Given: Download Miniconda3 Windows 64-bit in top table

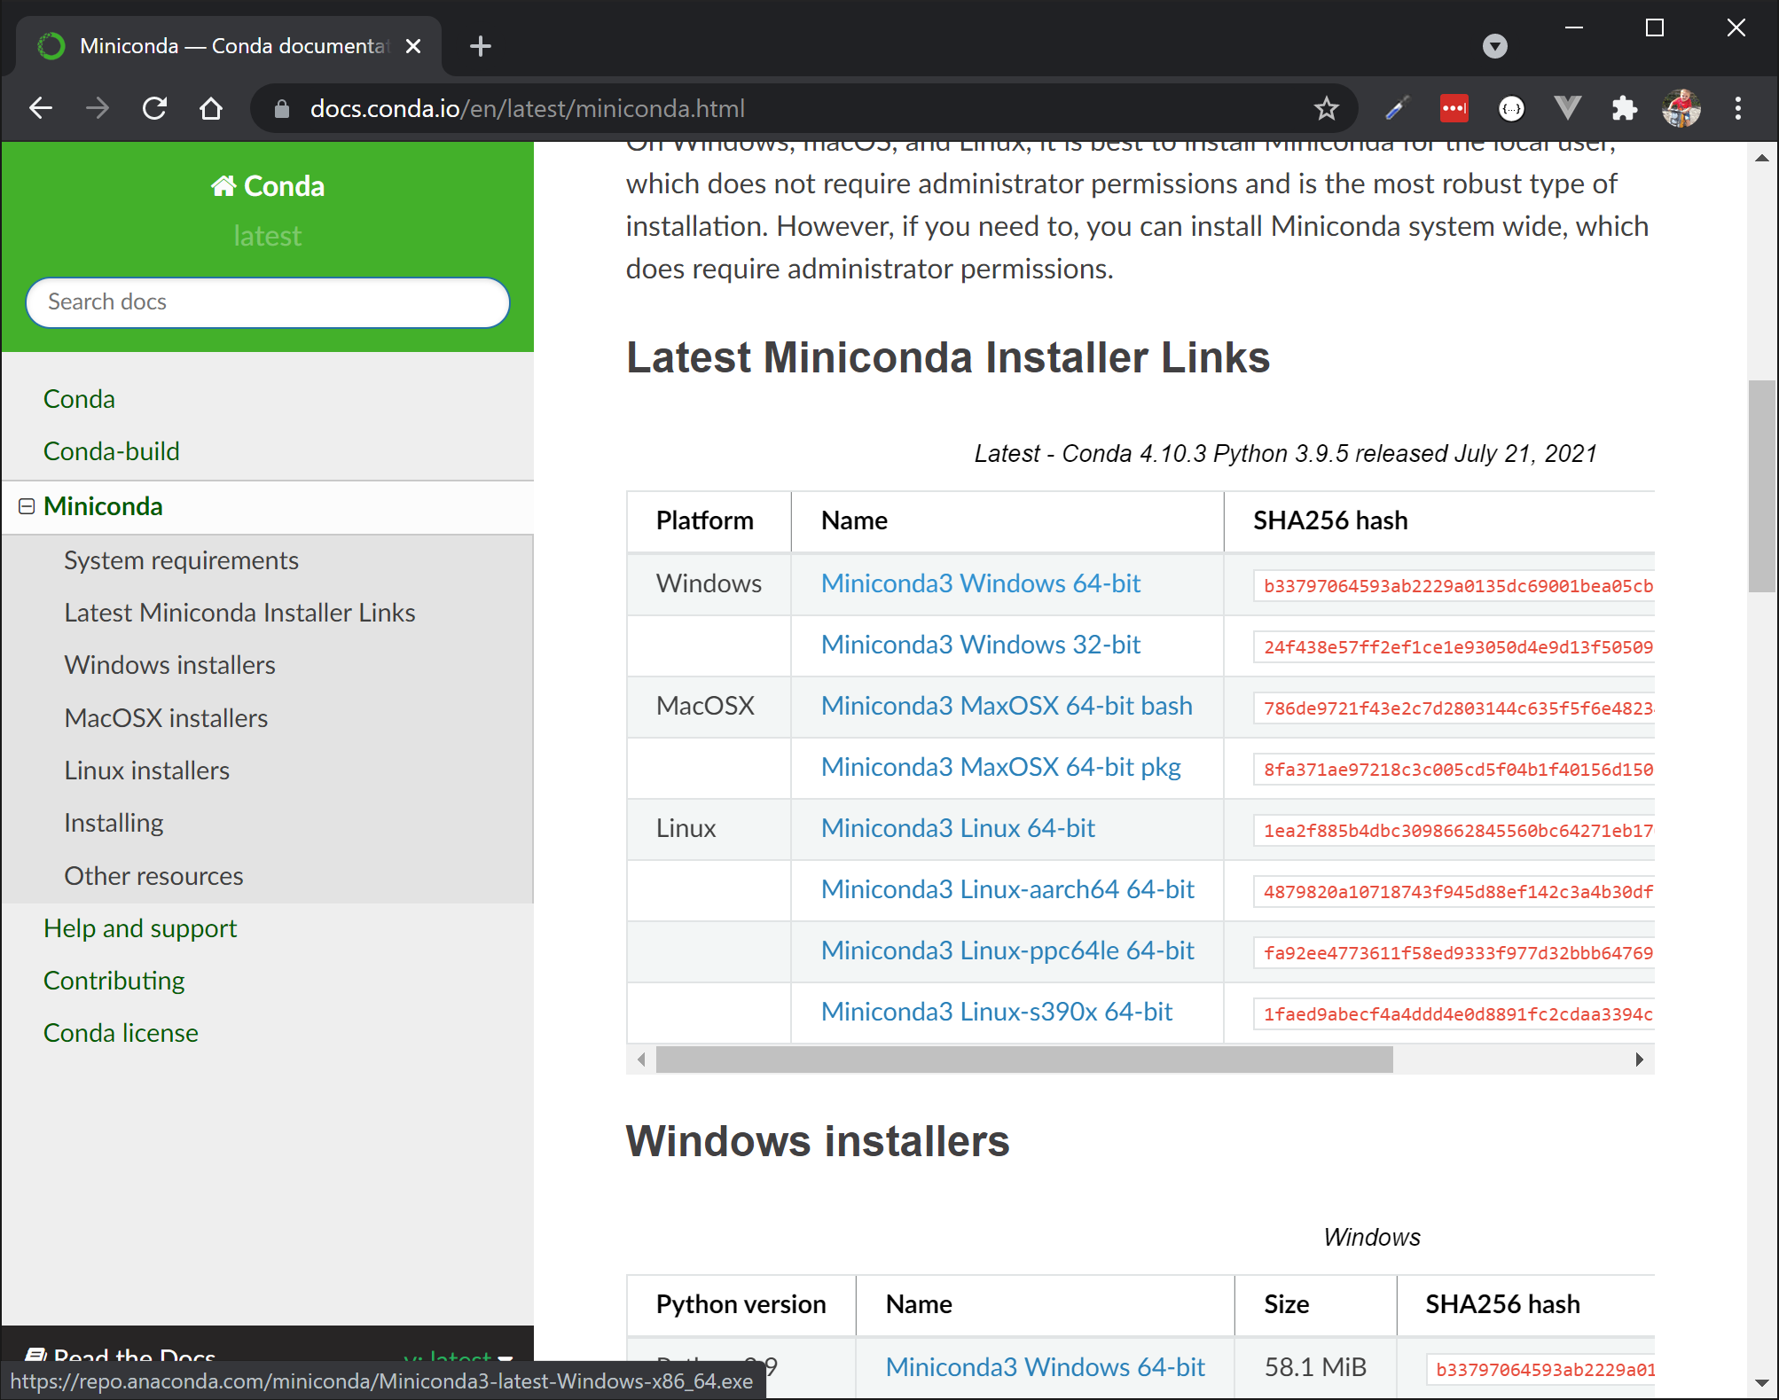Looking at the screenshot, I should (980, 583).
